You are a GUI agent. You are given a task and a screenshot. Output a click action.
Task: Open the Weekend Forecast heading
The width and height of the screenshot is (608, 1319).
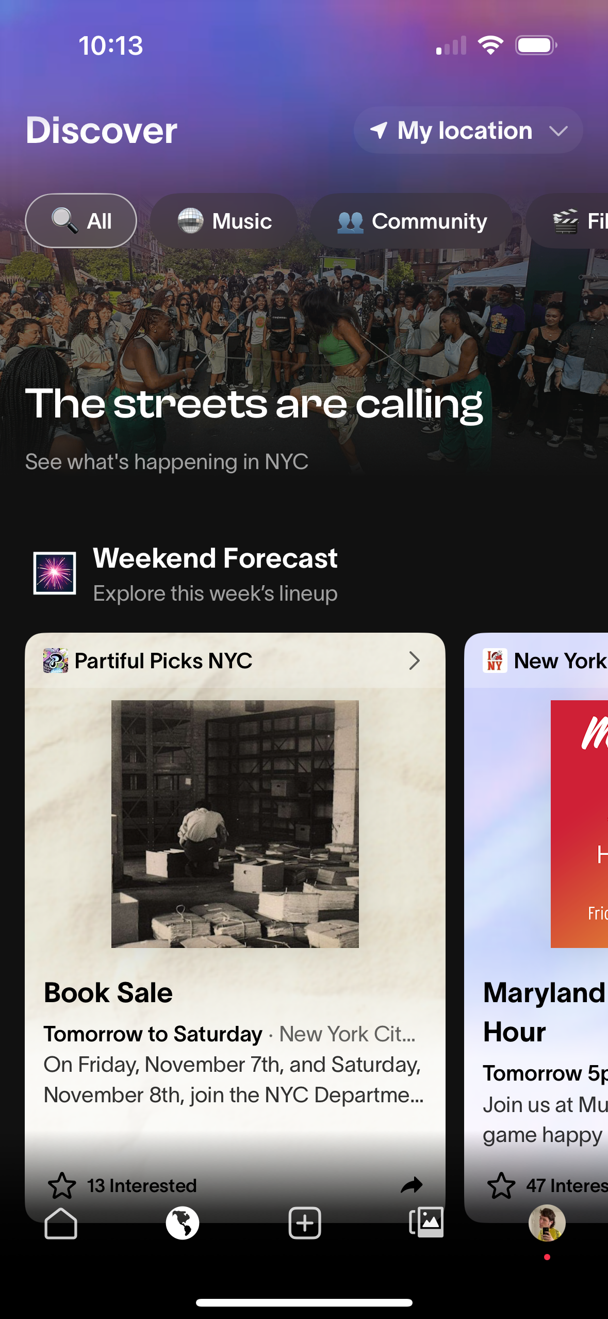tap(215, 558)
